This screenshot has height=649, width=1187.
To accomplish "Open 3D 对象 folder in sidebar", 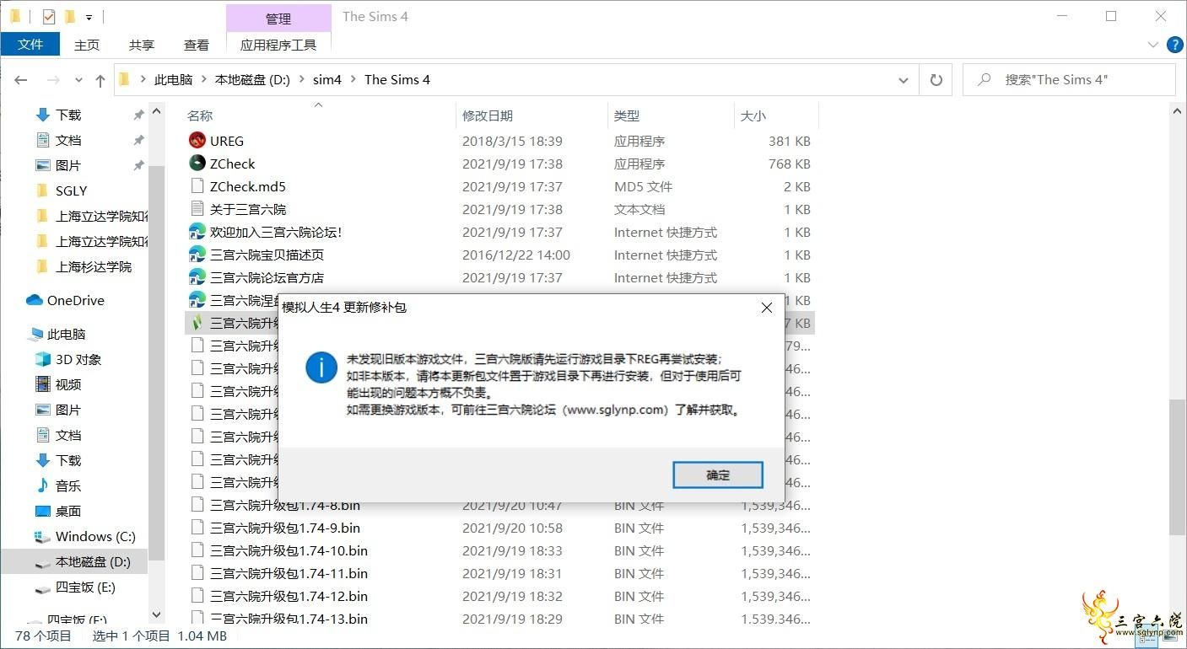I will coord(78,359).
